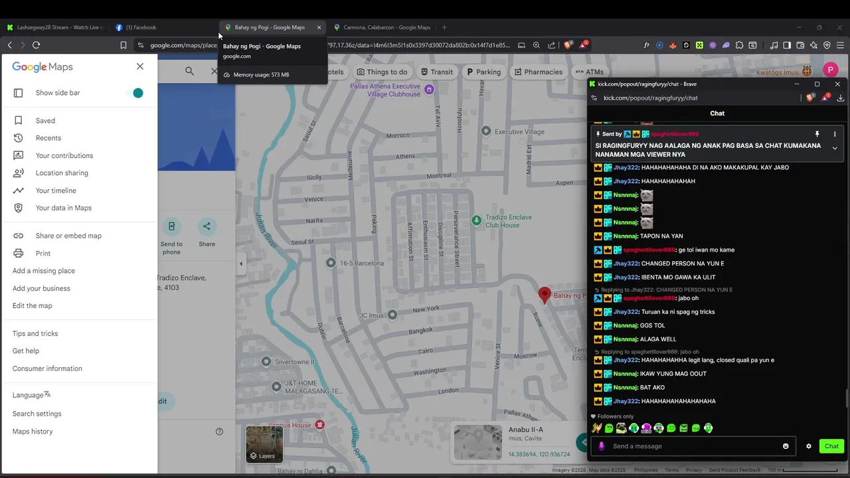Click the J&T Home Malagasang marker
Viewport: 850px width, 478px height.
pos(277,386)
